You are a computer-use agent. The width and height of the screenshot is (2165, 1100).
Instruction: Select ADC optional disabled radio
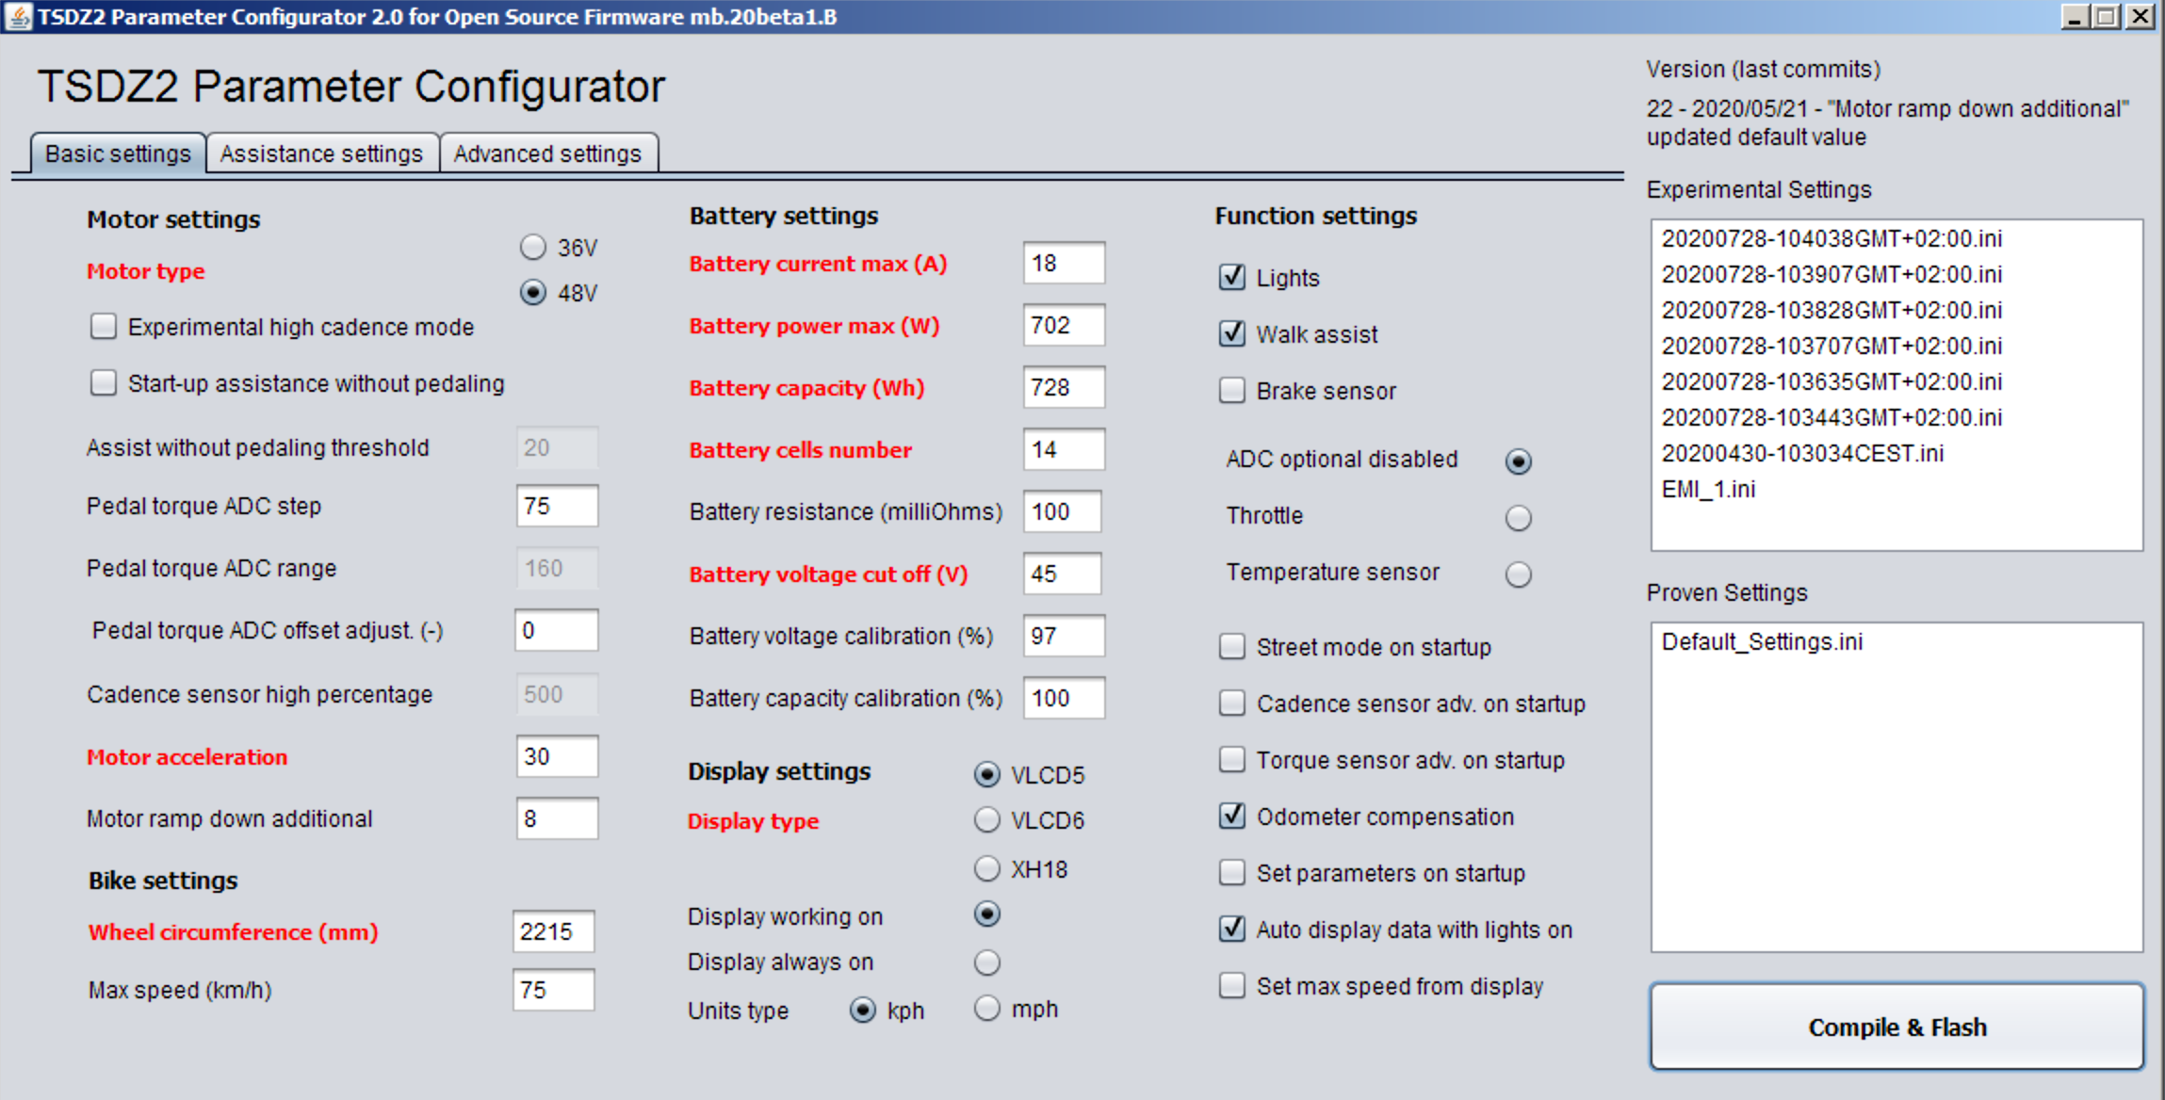click(x=1518, y=461)
